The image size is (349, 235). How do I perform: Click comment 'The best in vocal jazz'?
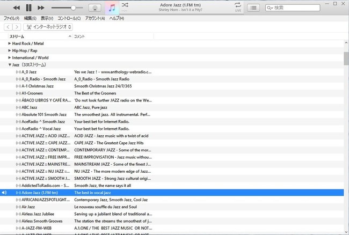(x=92, y=193)
